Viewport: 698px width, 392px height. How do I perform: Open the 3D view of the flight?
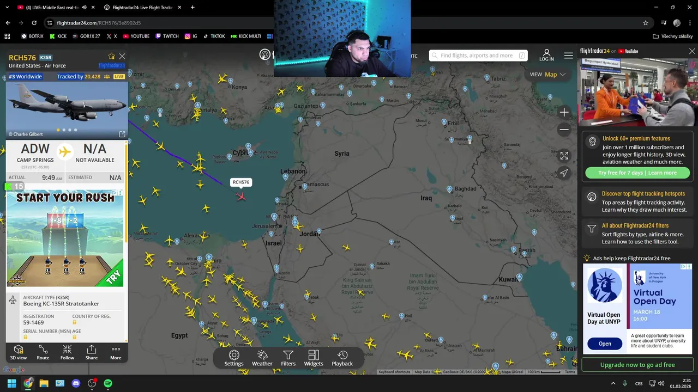(18, 352)
